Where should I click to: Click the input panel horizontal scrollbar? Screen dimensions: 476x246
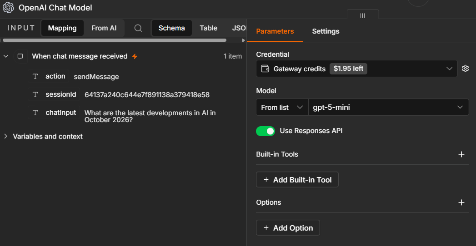115,40
